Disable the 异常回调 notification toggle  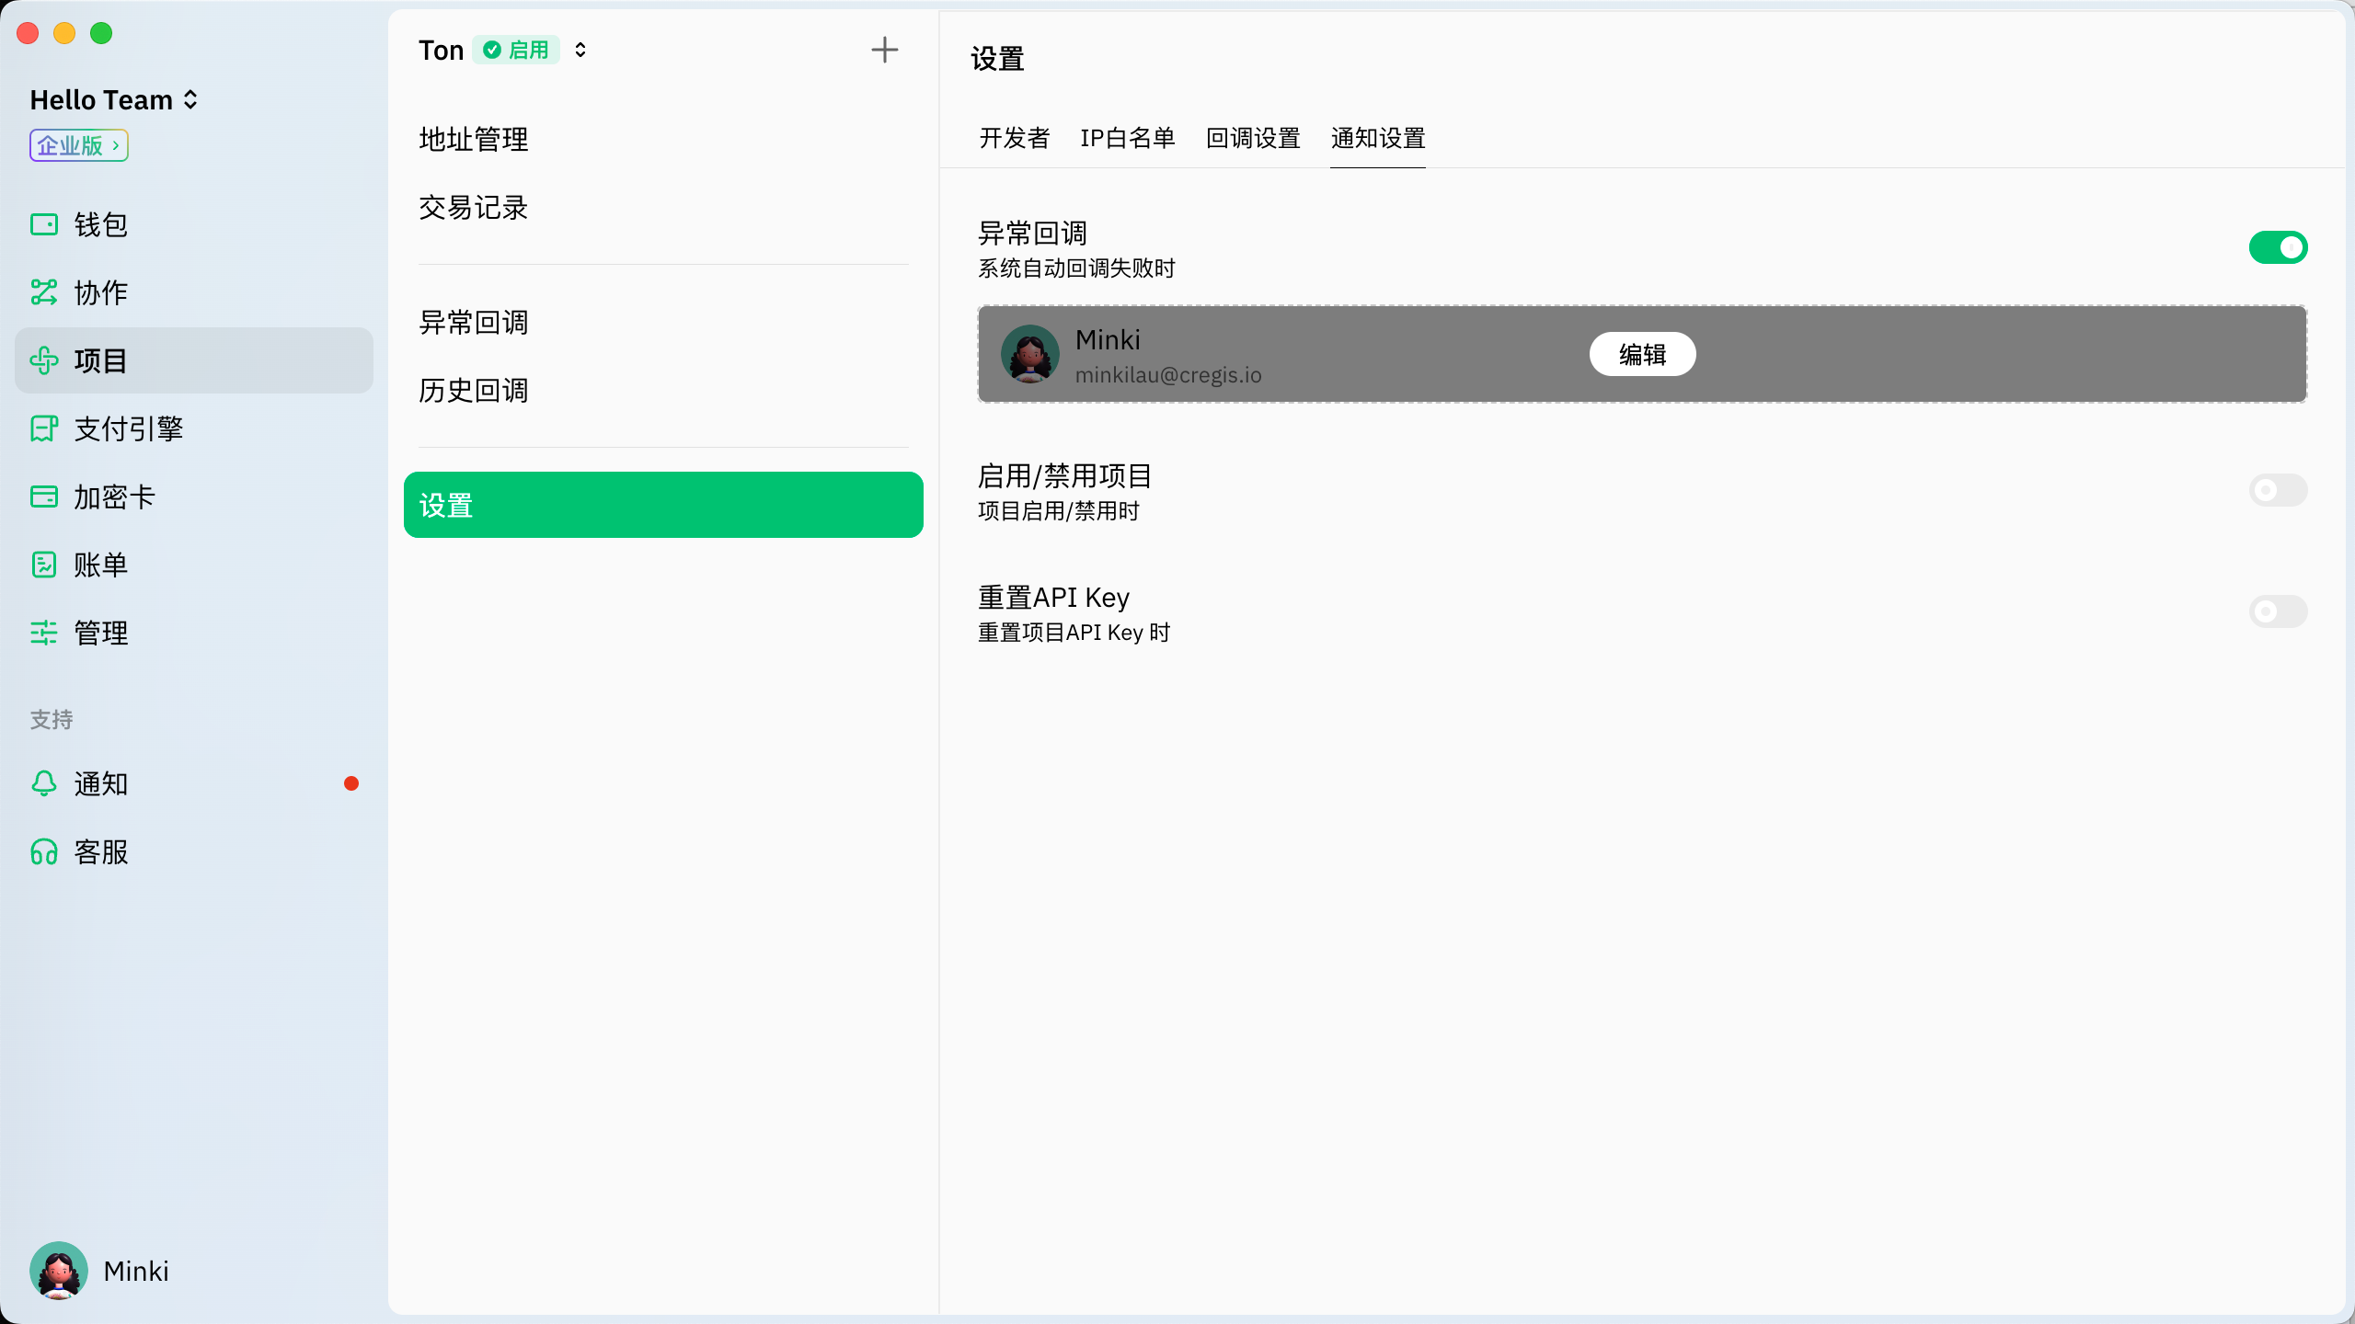coord(2278,247)
